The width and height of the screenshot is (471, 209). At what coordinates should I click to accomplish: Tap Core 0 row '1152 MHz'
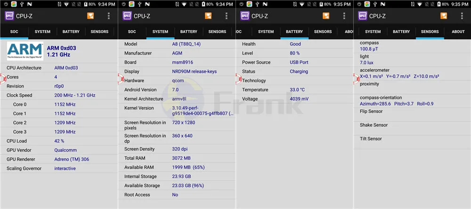click(x=65, y=104)
